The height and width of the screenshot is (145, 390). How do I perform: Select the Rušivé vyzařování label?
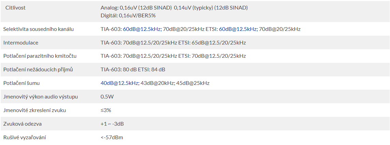click(25, 137)
